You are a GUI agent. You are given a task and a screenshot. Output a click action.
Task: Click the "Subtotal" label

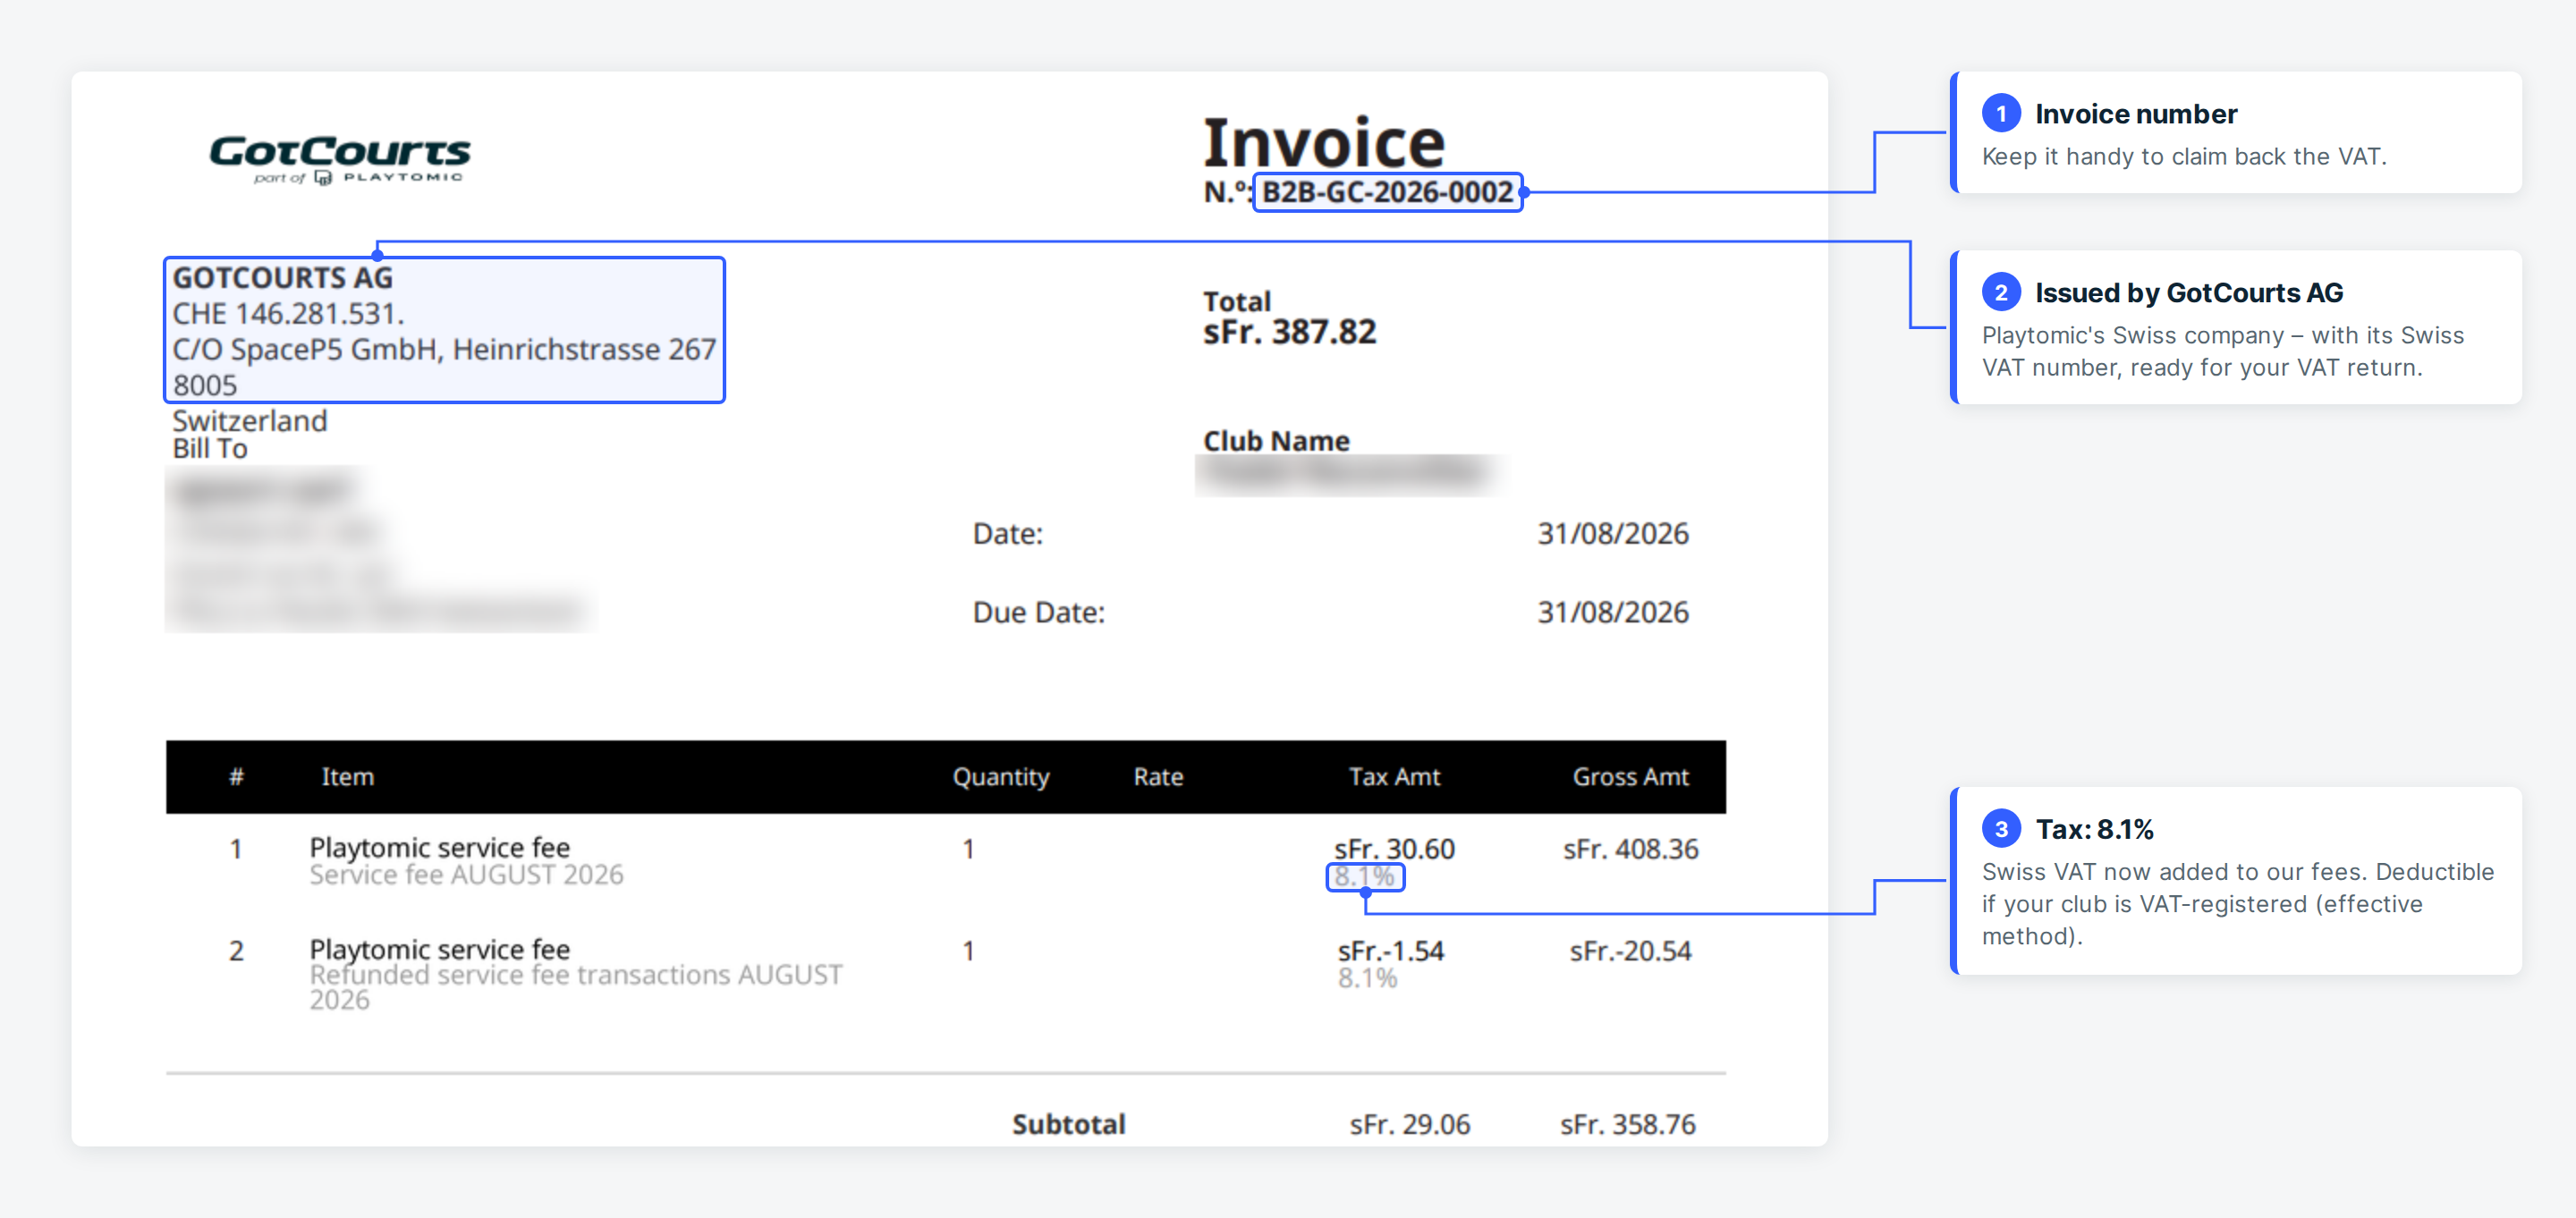(1068, 1124)
